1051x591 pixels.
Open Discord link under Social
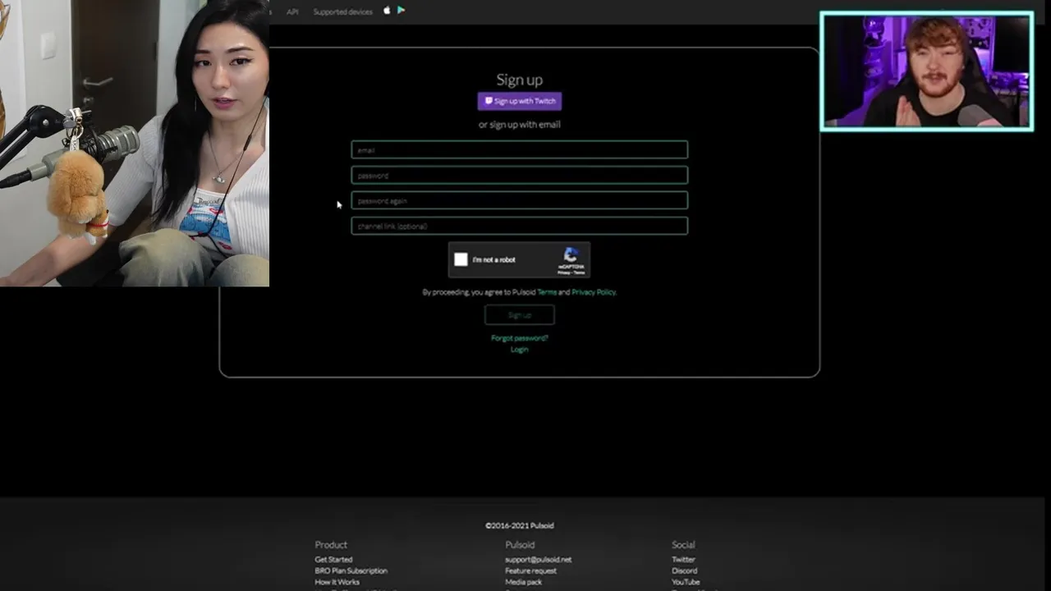[684, 570]
